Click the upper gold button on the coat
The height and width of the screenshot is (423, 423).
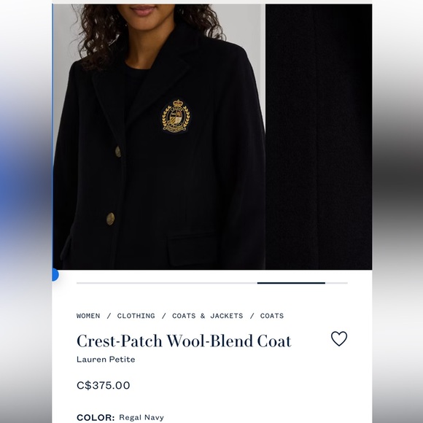point(118,152)
